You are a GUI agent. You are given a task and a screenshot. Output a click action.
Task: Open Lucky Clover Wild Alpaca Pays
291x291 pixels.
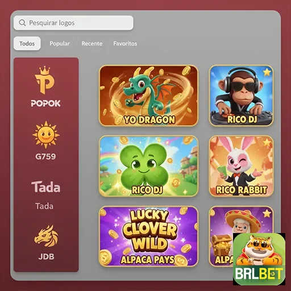tap(148, 236)
